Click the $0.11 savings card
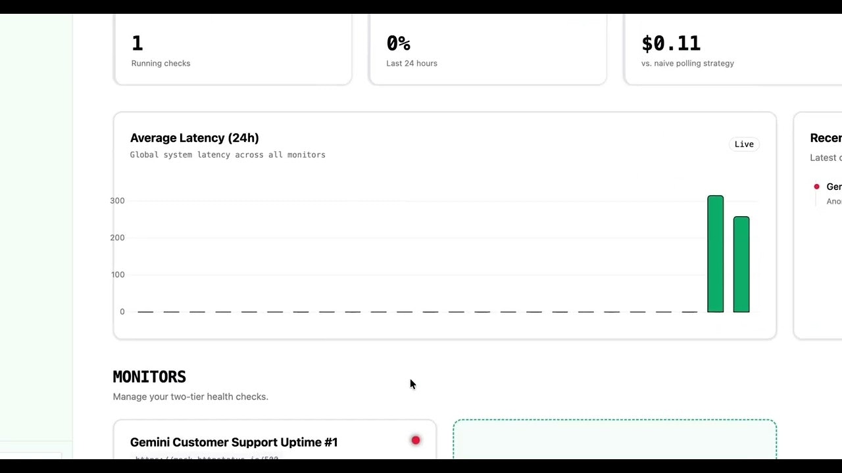The height and width of the screenshot is (473, 842). [733, 49]
